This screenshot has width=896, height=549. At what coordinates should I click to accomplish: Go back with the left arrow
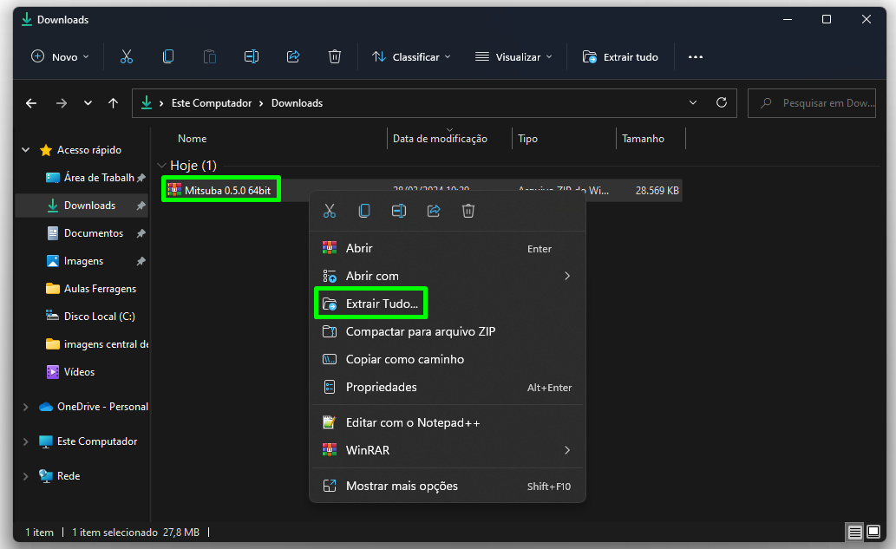(31, 103)
